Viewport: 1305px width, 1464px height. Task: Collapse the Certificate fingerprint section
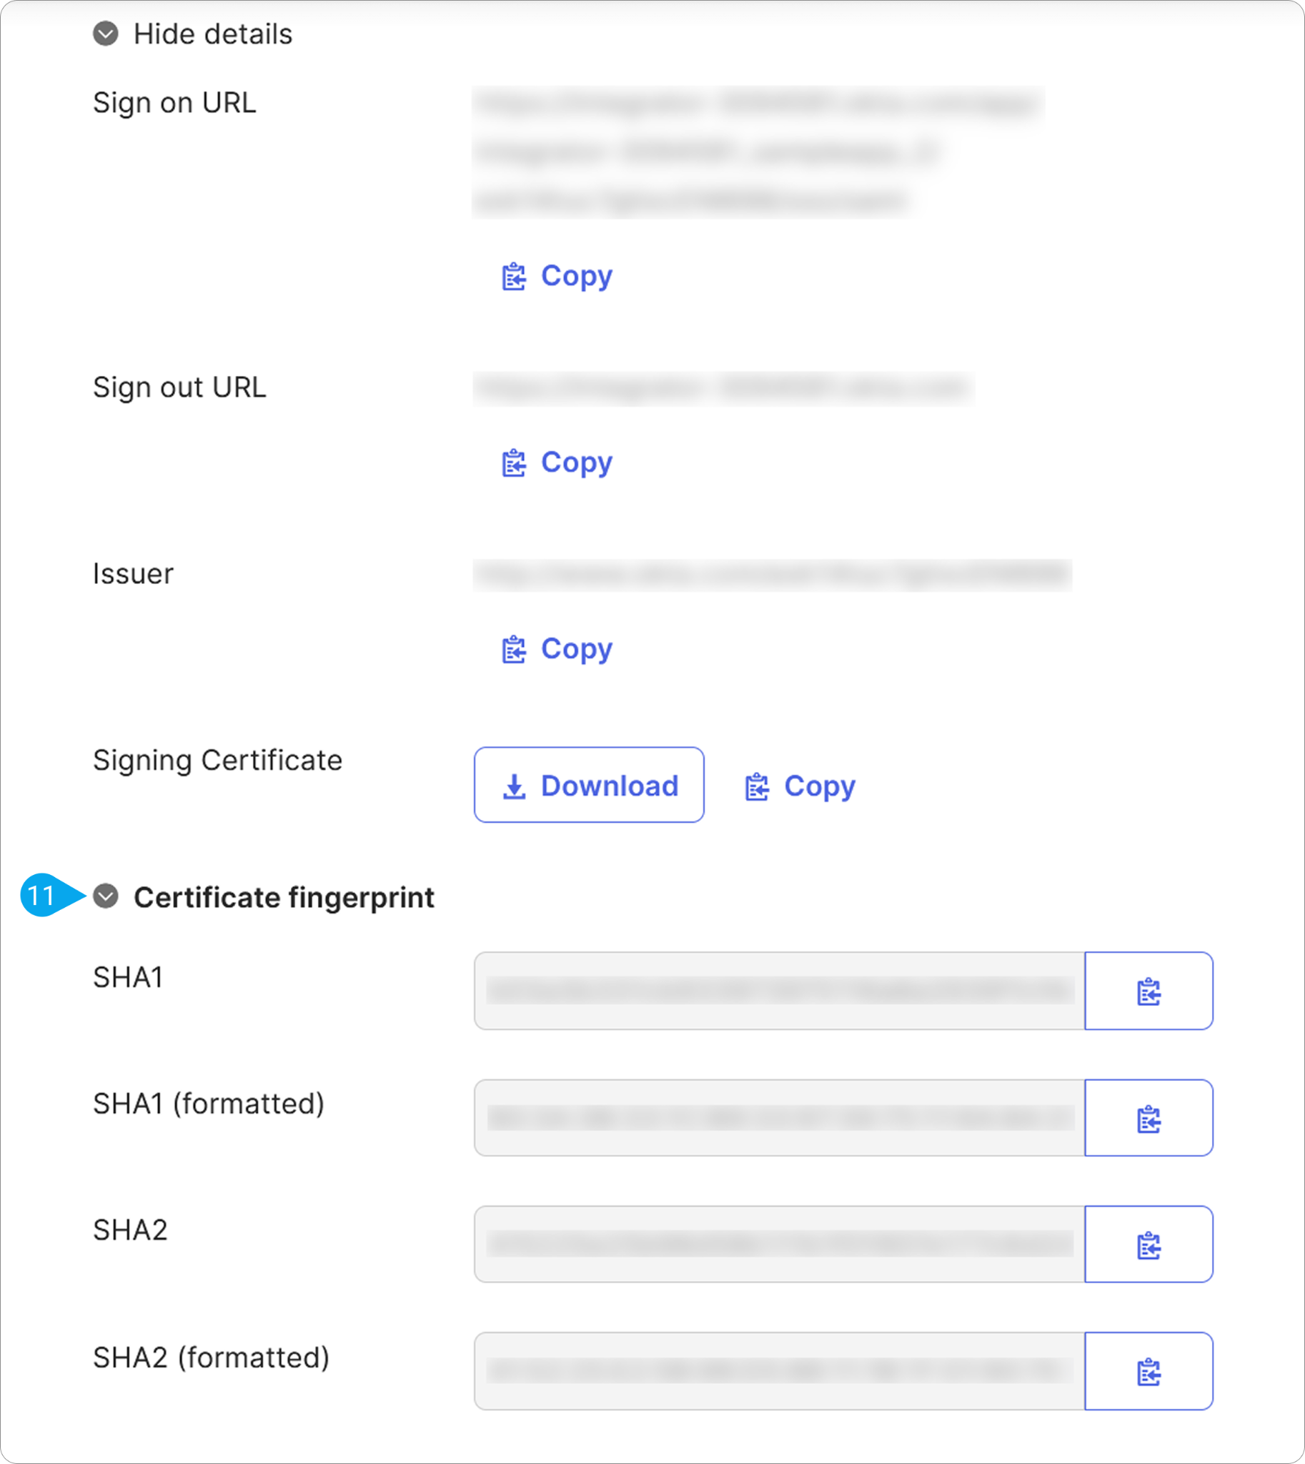tap(105, 896)
